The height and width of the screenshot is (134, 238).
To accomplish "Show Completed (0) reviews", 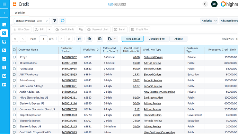I will tap(157, 39).
